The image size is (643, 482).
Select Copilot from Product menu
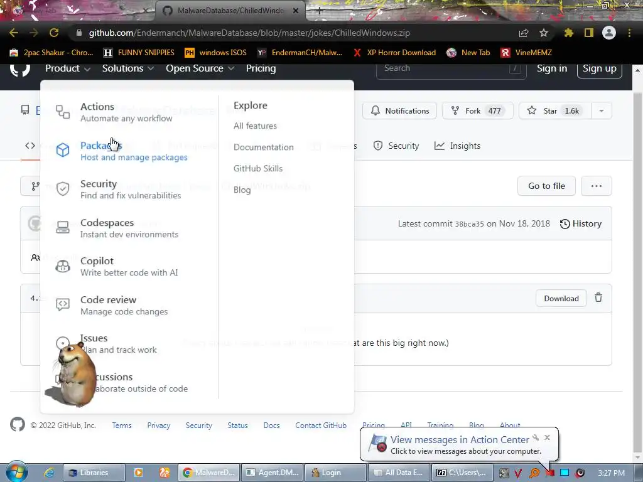tap(129, 266)
